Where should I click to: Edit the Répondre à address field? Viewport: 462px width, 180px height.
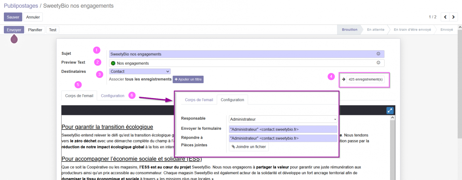click(x=283, y=138)
